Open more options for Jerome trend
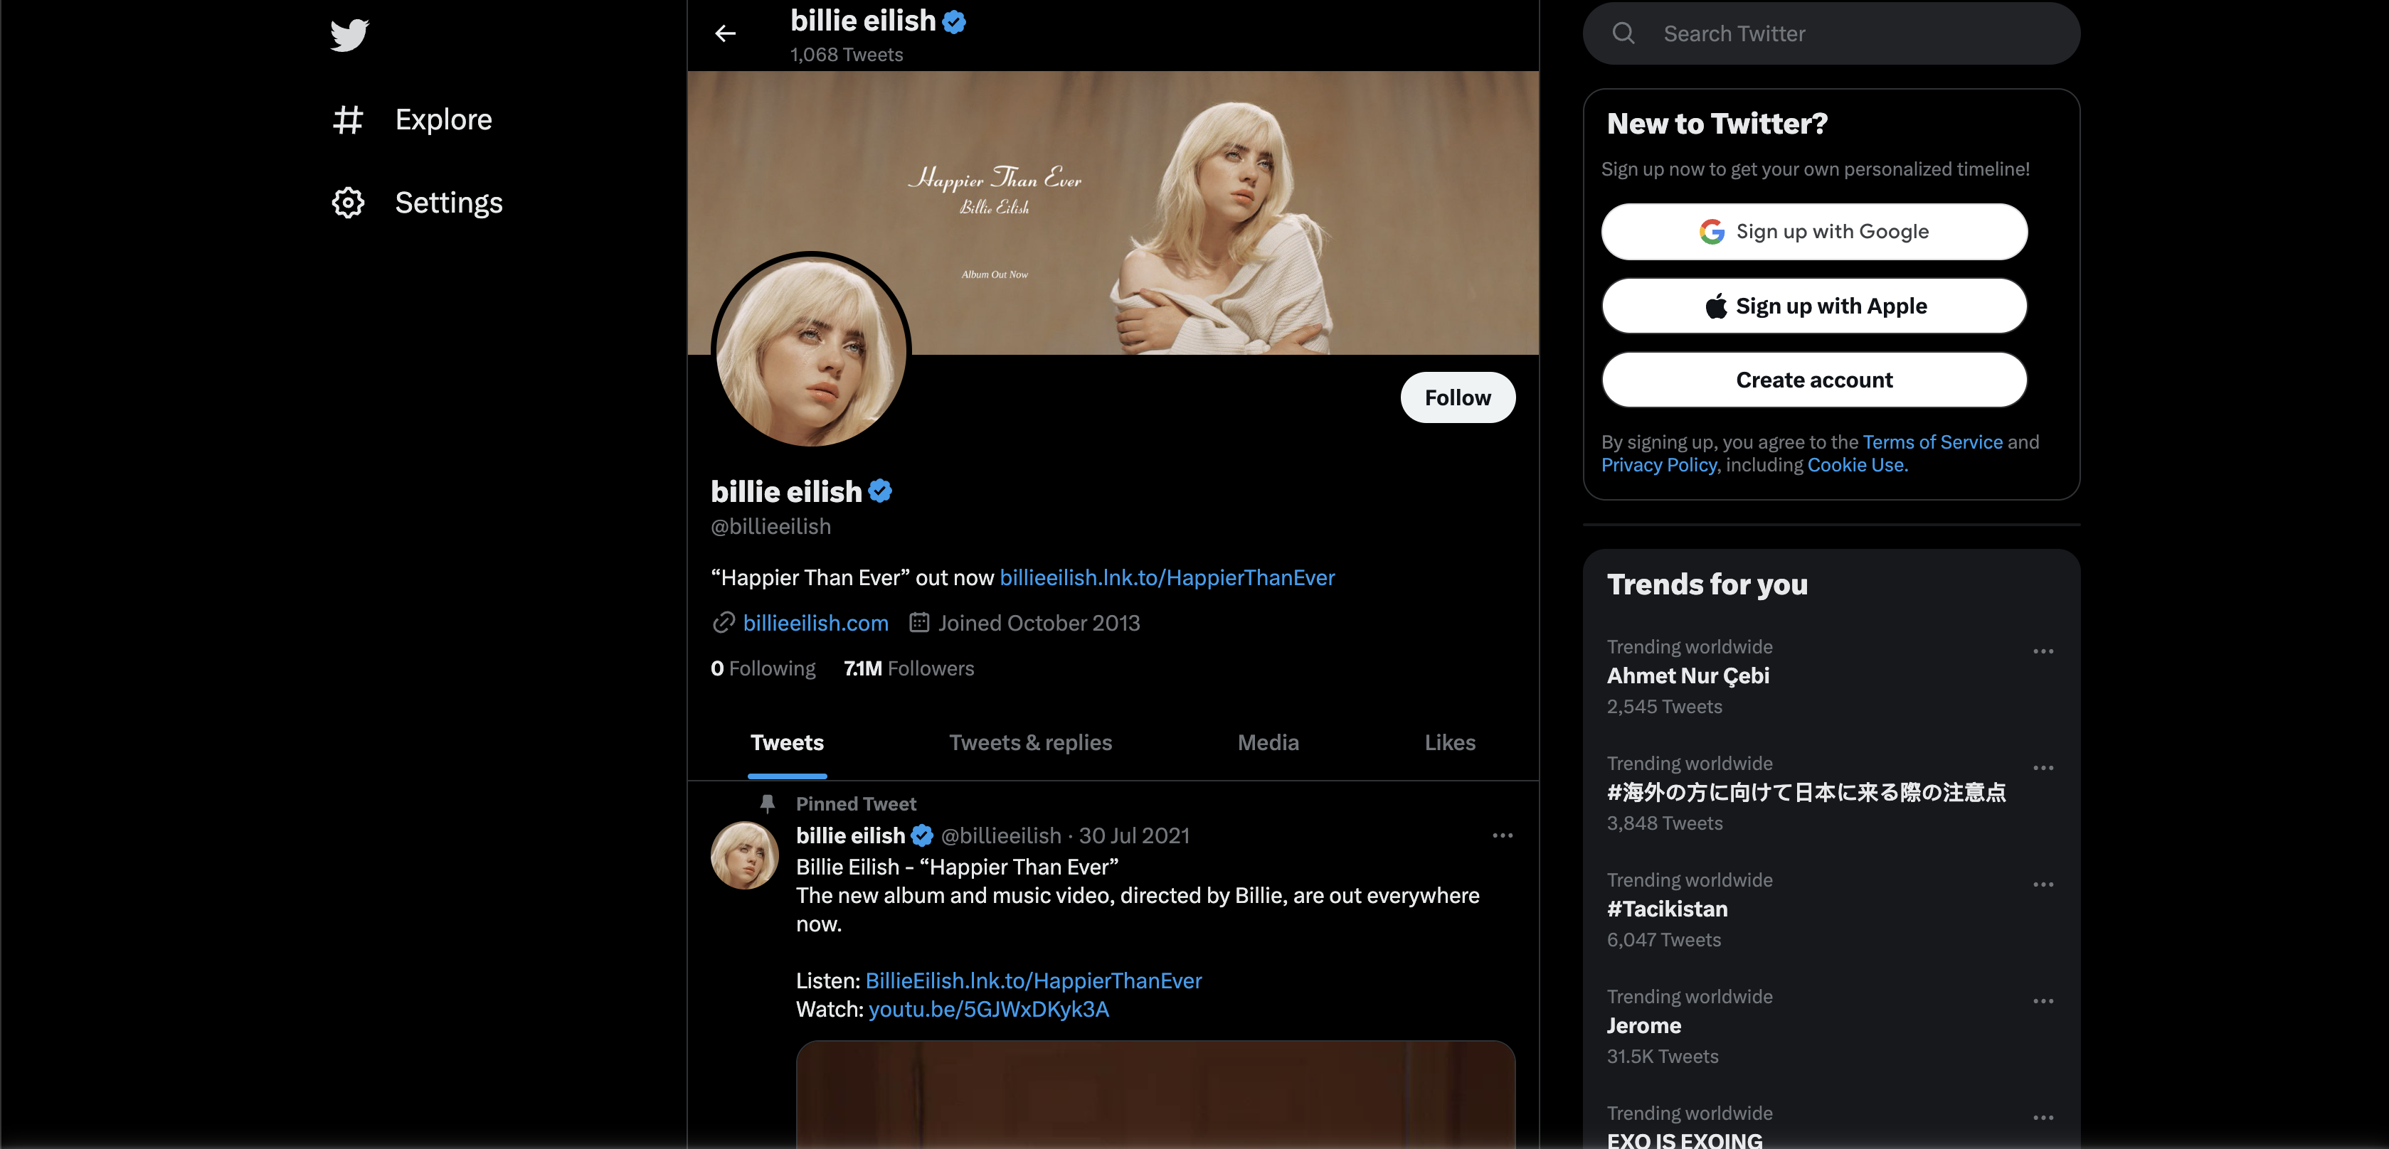Viewport: 2389px width, 1149px height. click(2043, 1002)
